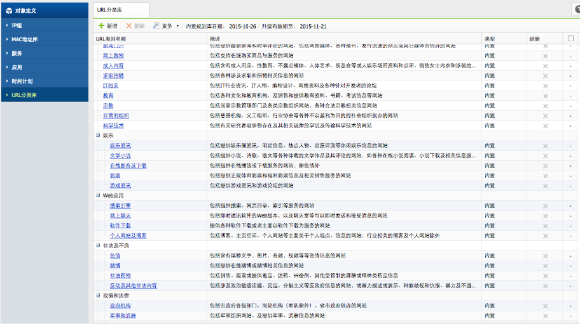The width and height of the screenshot is (580, 324).
Task: Collapse the 非法及不良 category group
Action: (x=98, y=245)
